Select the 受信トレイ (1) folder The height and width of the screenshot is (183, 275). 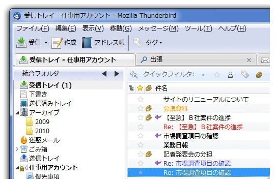pyautogui.click(x=68, y=85)
